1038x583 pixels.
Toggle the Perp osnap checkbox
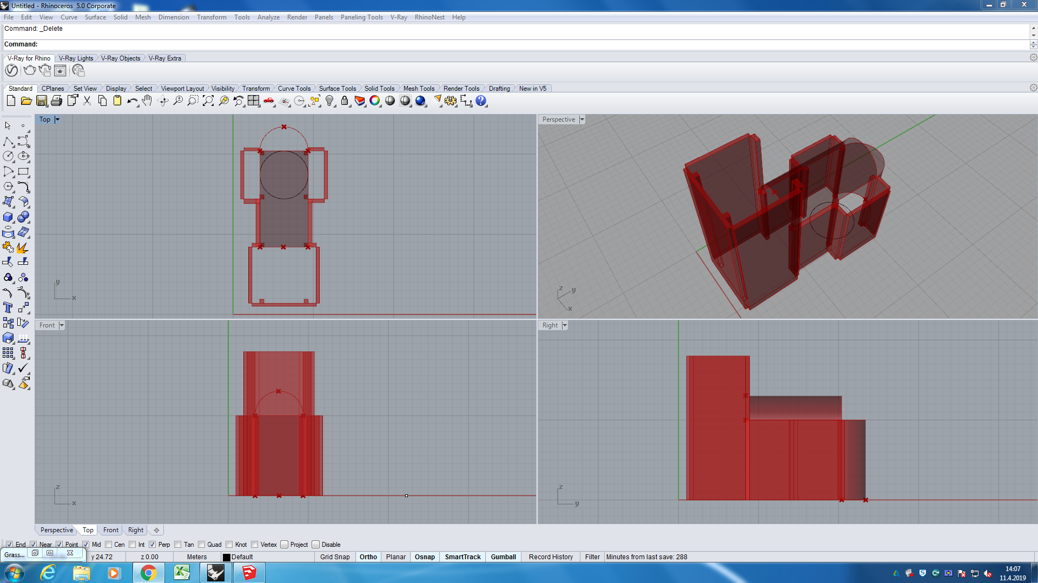[152, 545]
